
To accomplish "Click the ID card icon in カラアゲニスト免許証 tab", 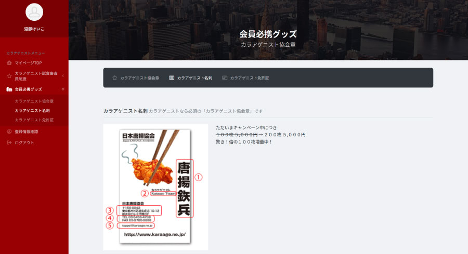I will click(225, 78).
